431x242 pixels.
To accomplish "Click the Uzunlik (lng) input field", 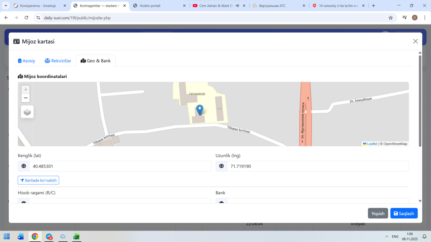I will [317, 166].
